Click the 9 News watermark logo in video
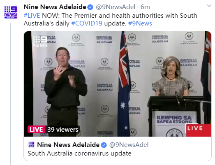 pos(40,41)
